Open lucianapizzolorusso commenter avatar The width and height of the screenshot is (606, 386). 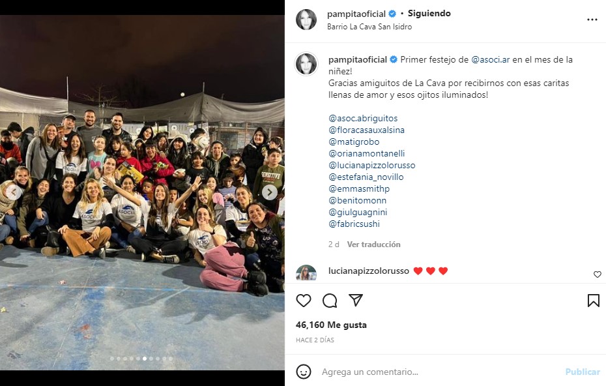coord(306,273)
